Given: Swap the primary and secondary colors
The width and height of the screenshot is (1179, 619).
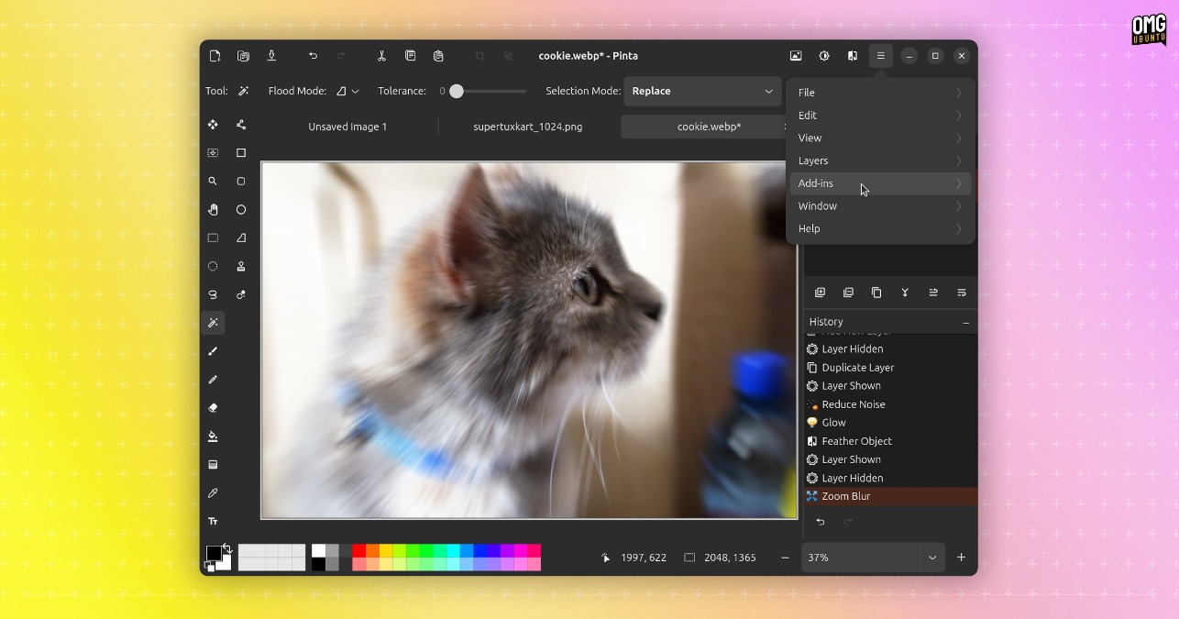Looking at the screenshot, I should click(x=229, y=547).
